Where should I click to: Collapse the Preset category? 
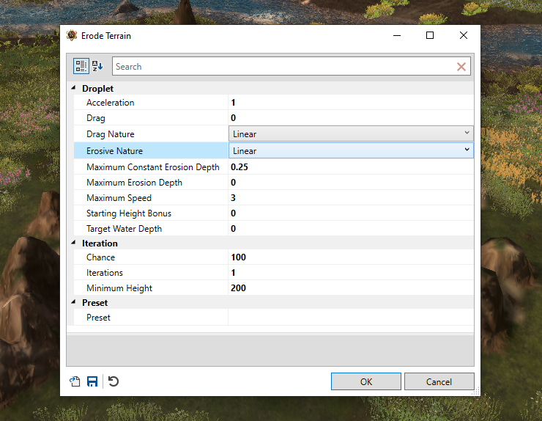coord(73,302)
